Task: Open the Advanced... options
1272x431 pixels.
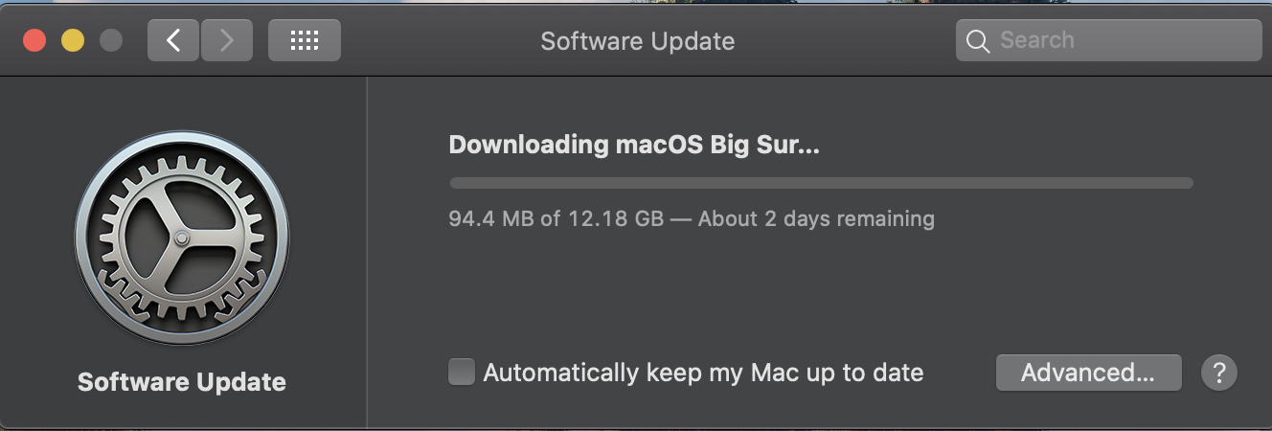Action: [x=1088, y=373]
